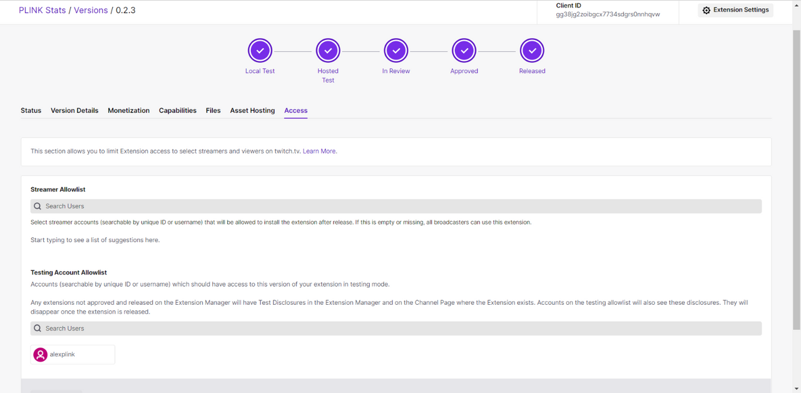The image size is (801, 393).
Task: Click the Released checkmark icon
Action: tap(532, 50)
